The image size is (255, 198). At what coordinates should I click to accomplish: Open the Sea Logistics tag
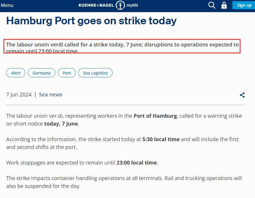pyautogui.click(x=96, y=73)
